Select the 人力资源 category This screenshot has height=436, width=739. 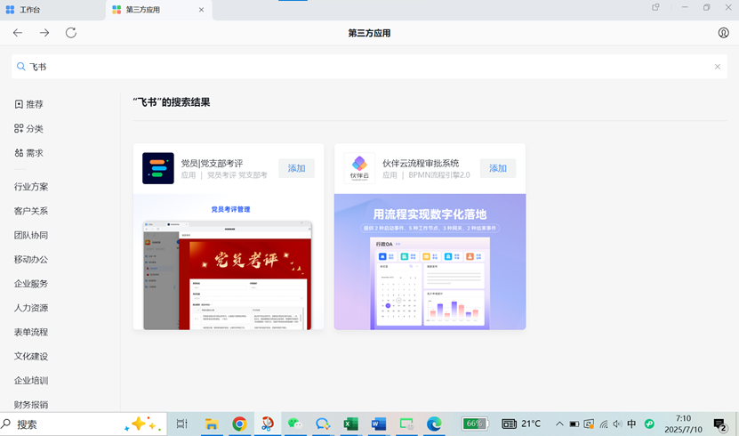31,308
